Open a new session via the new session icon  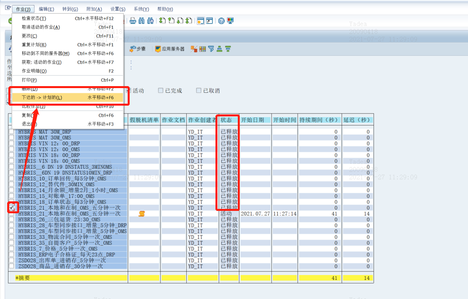coord(200,21)
